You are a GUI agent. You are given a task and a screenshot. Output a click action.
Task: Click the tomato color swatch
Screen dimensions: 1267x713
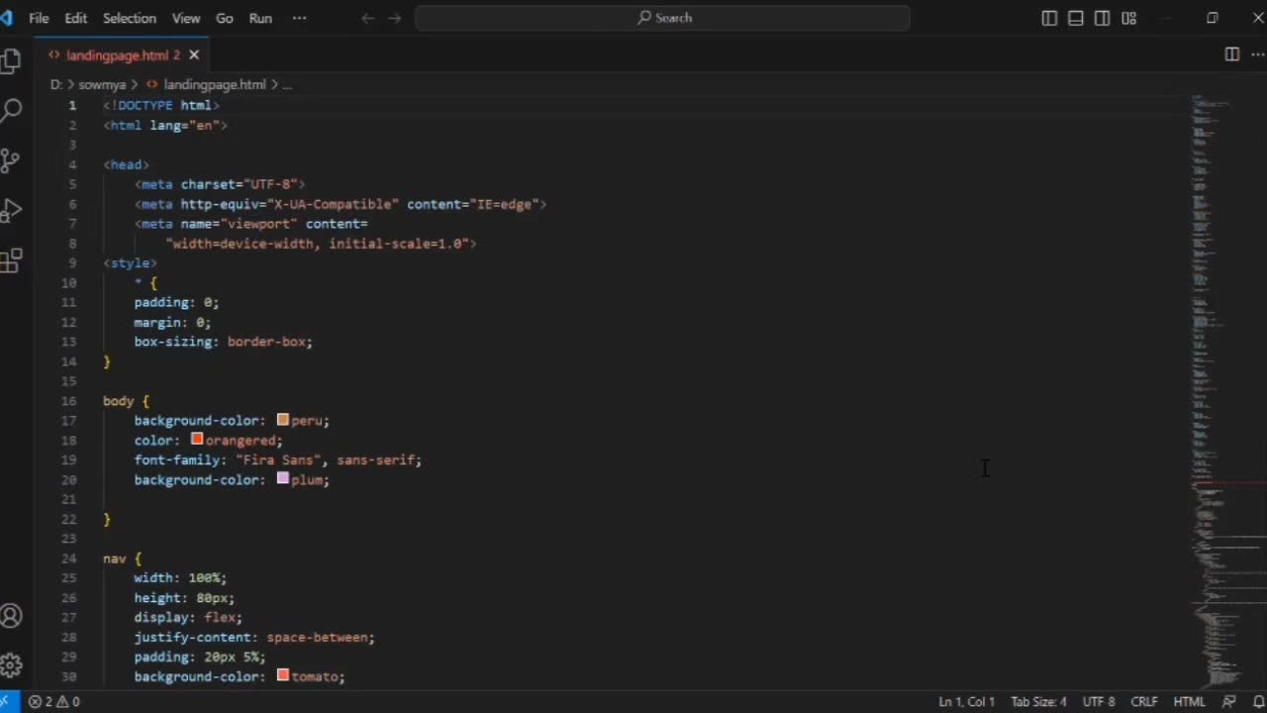point(283,675)
